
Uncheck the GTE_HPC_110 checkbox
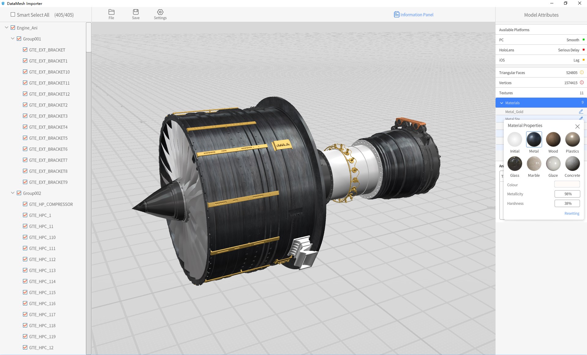[25, 237]
